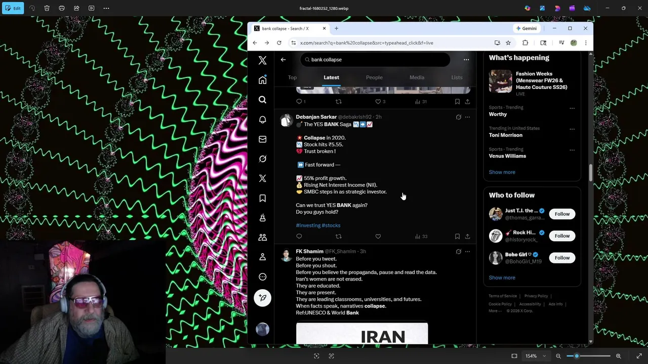Click Grok explain icon on Debanjan Sarkar post

tap(459, 117)
